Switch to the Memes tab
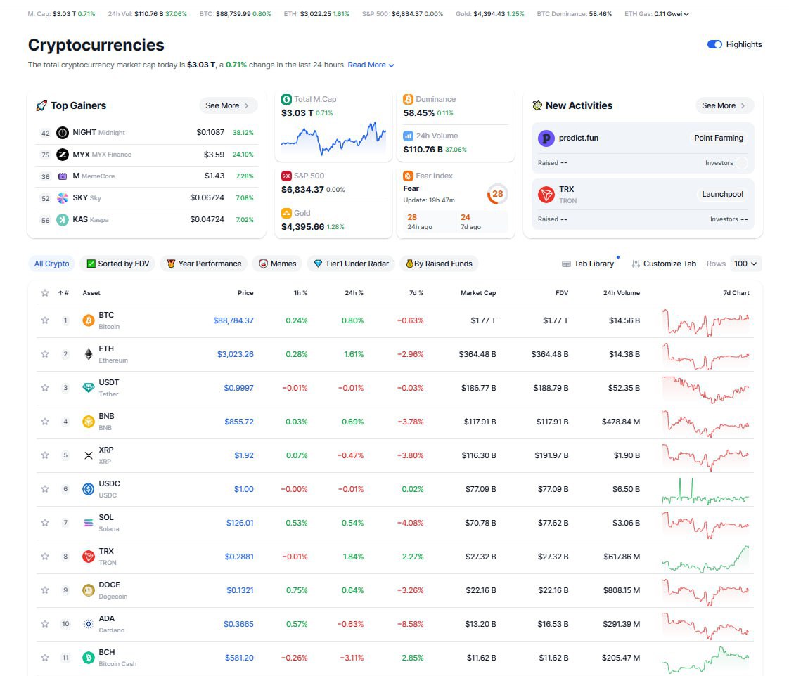Image resolution: width=789 pixels, height=676 pixels. click(277, 264)
